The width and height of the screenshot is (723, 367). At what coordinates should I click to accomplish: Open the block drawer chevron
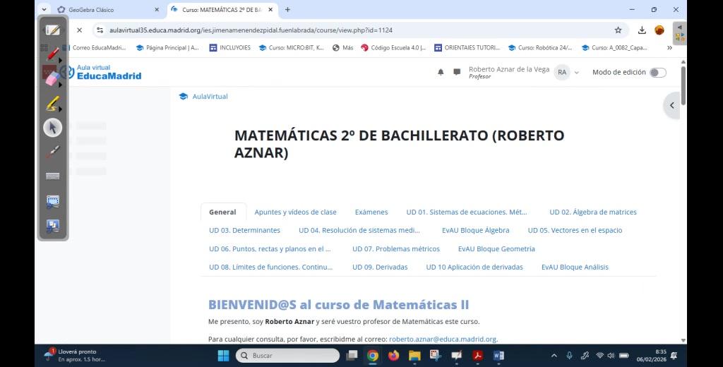click(672, 106)
